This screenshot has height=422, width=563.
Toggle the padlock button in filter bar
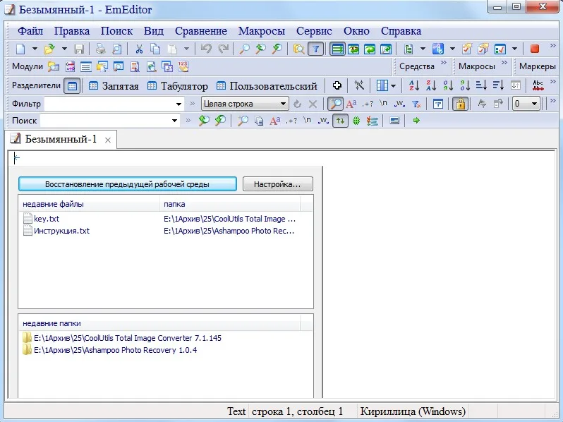[460, 104]
